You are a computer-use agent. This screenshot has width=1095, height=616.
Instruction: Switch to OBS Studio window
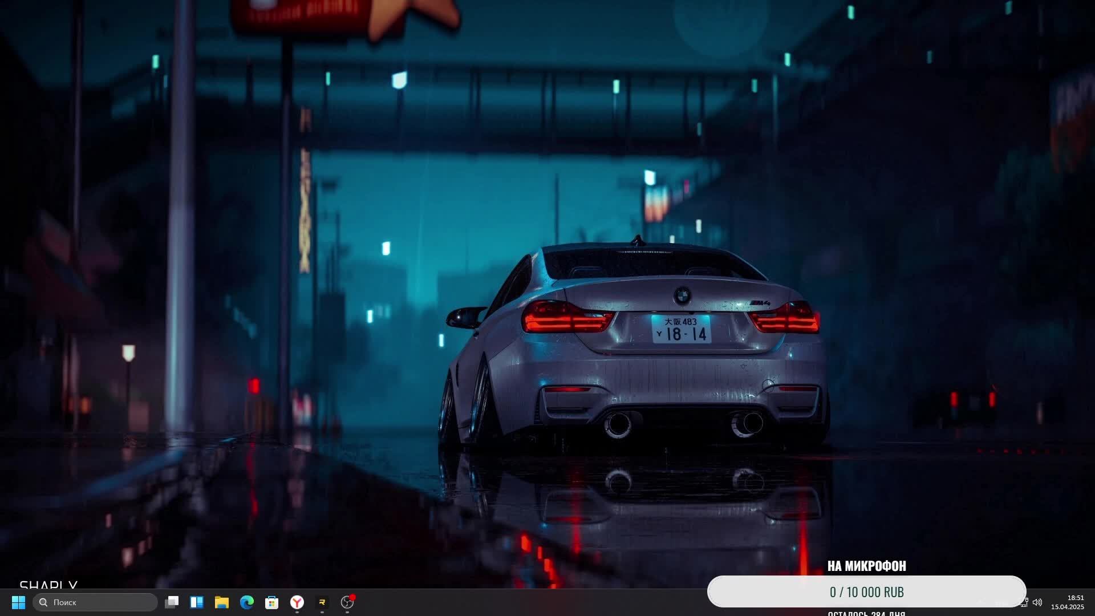[x=347, y=602]
